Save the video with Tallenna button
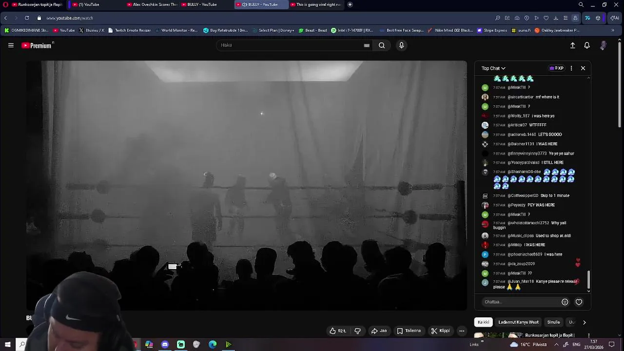Viewport: 624px width, 351px height. click(x=409, y=331)
